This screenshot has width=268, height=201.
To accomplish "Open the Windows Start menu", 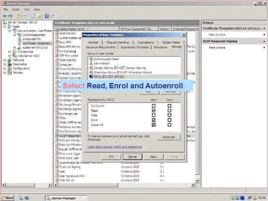I will pos(8,198).
